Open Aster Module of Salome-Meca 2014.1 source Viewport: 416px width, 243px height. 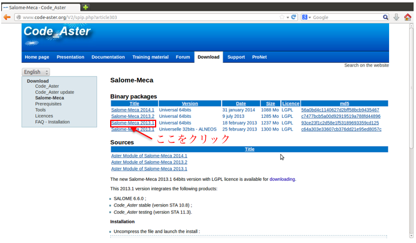149,156
